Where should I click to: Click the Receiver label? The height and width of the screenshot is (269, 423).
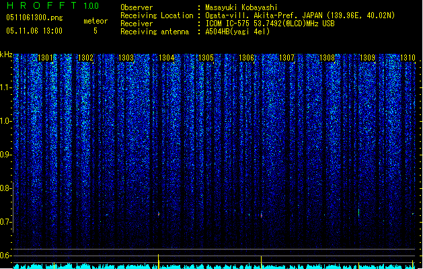[137, 24]
